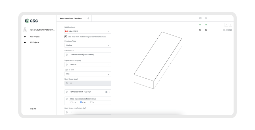Click the user avatar image
Screen dimensions: 255x130
[25, 30]
